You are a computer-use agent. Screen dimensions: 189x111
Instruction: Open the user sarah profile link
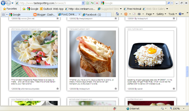tap(140, 89)
